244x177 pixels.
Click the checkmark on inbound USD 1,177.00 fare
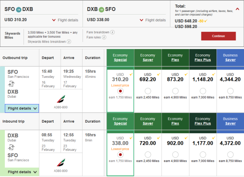214,138
